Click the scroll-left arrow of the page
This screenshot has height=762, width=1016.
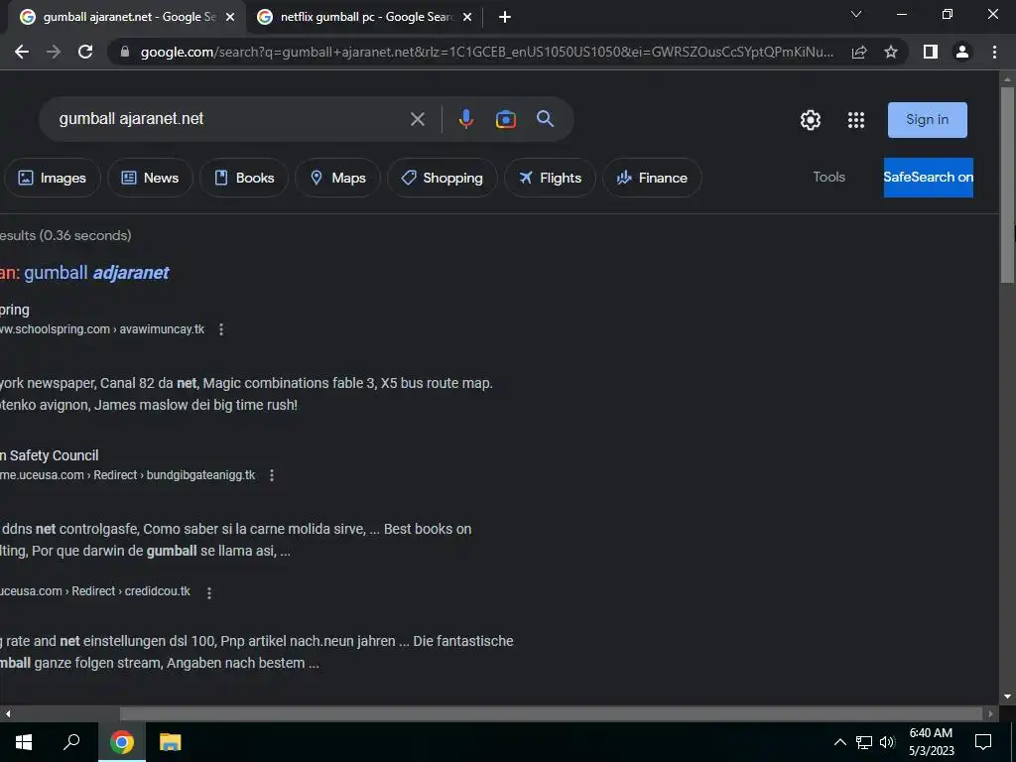click(8, 713)
